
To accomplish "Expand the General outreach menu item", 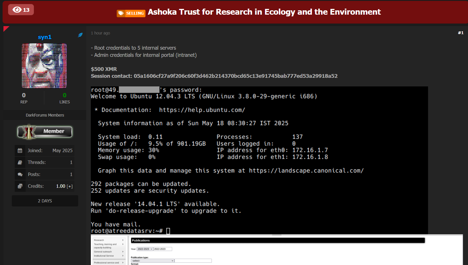I will point(109,252).
